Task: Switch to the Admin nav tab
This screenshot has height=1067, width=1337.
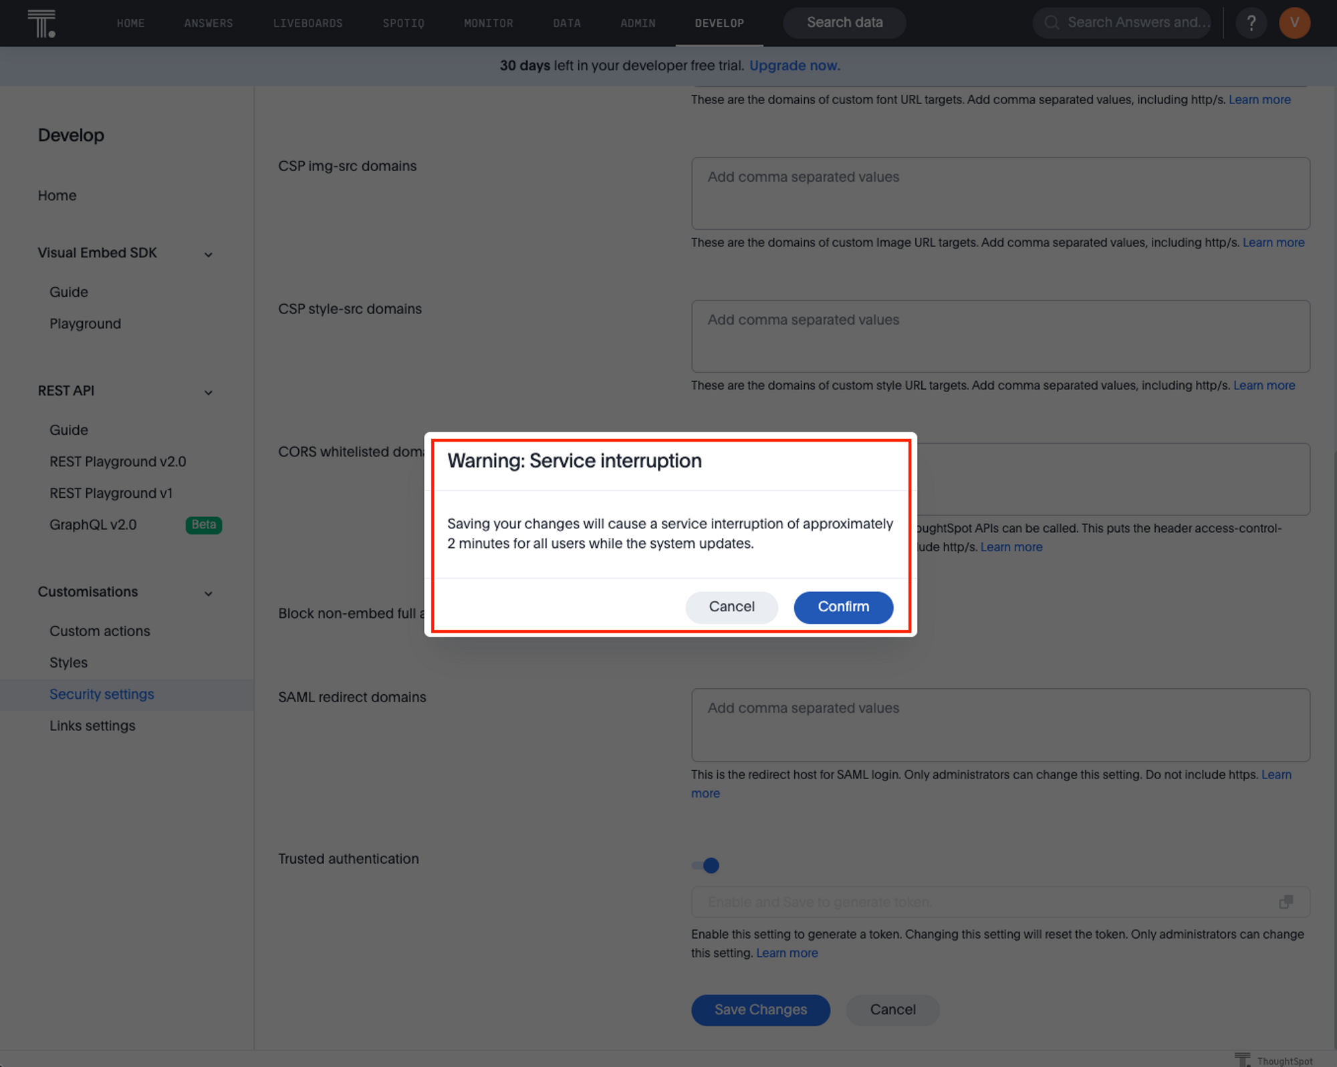Action: [x=638, y=23]
